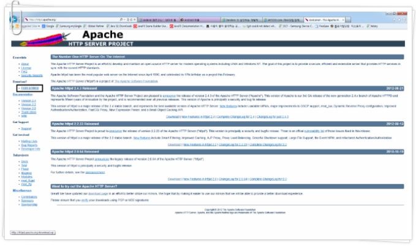This screenshot has width=416, height=246.
Task: Open the Bug Reports link
Action: (29, 145)
